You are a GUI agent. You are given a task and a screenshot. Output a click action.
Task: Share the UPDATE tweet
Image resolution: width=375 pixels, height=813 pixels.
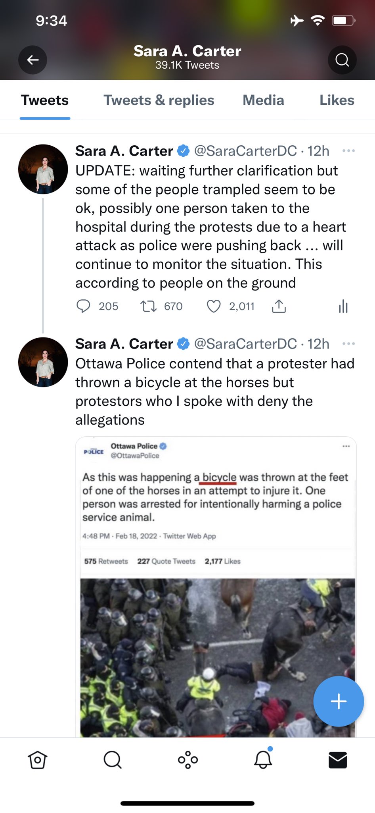pos(279,306)
